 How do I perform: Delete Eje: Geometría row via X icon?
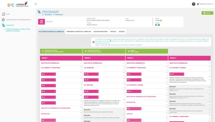tap(124, 67)
